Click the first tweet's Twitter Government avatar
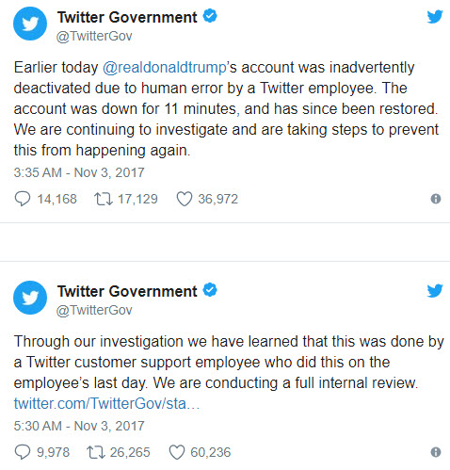The image size is (450, 470). pos(30,24)
